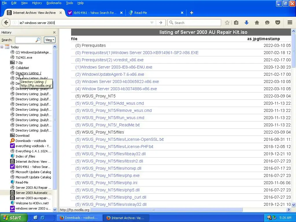Click the browser Back arrow button
Image resolution: width=296 pixels, height=222 pixels.
(x=6, y=23)
